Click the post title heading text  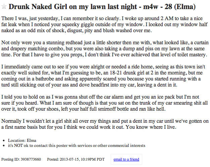[102, 7]
